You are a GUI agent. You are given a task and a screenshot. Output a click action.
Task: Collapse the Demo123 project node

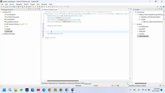(x=1, y=12)
